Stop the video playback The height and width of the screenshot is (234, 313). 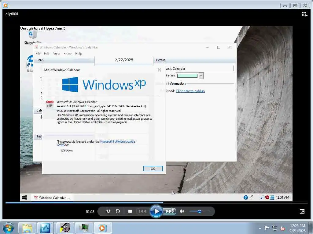pos(130,211)
